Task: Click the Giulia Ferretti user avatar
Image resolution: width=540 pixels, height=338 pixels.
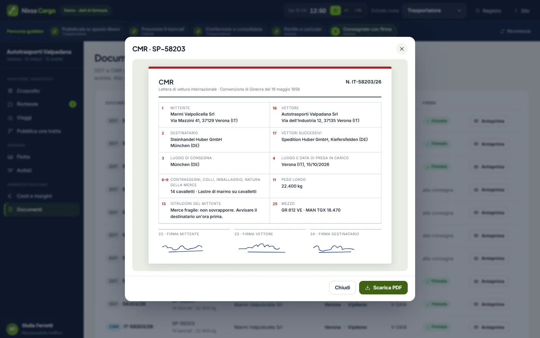Action: coord(12,329)
